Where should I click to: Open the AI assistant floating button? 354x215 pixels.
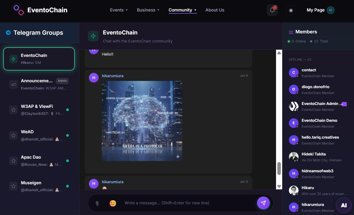click(x=344, y=205)
